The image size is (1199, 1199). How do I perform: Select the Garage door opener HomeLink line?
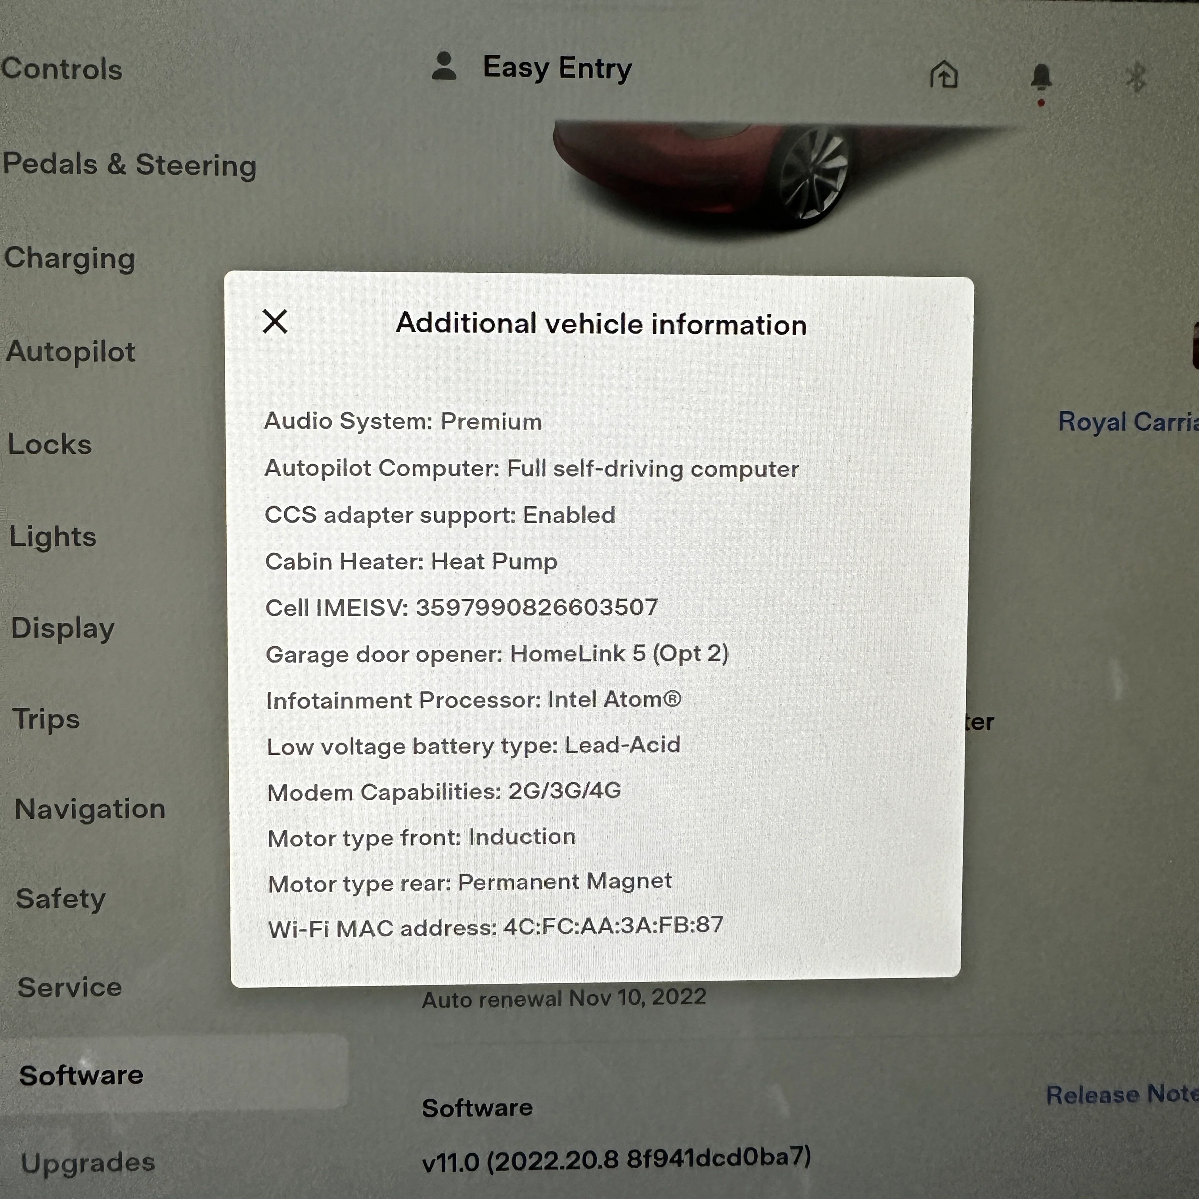click(497, 654)
